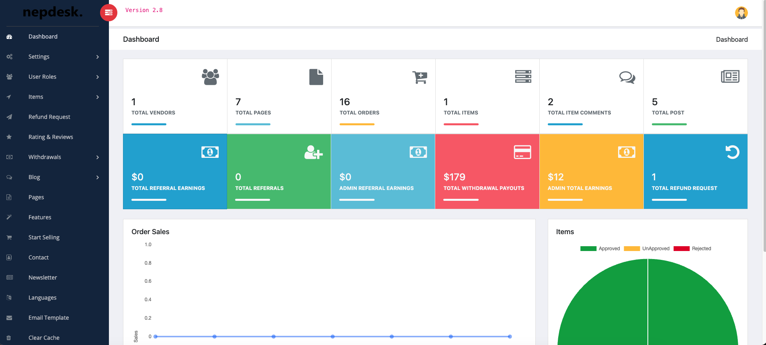Screen dimensions: 766x345
Task: Open Refund Request in the sidebar
Action: (49, 117)
